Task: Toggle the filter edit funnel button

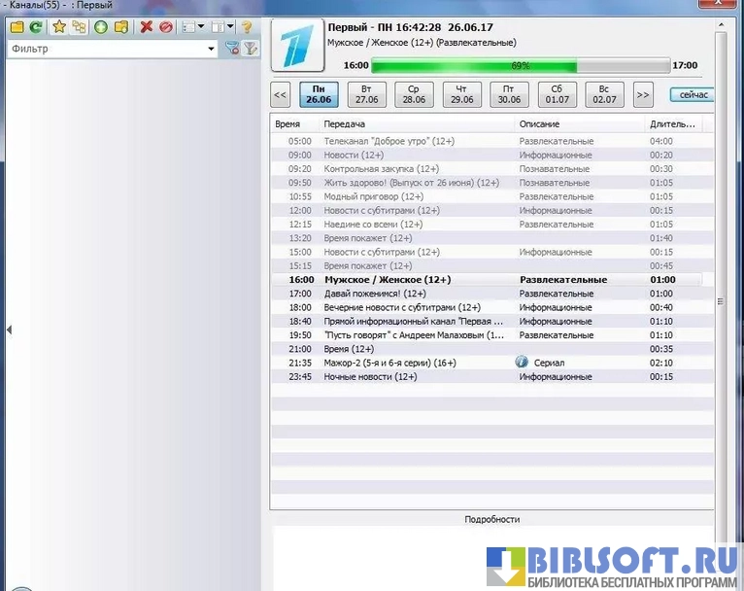Action: [x=250, y=49]
